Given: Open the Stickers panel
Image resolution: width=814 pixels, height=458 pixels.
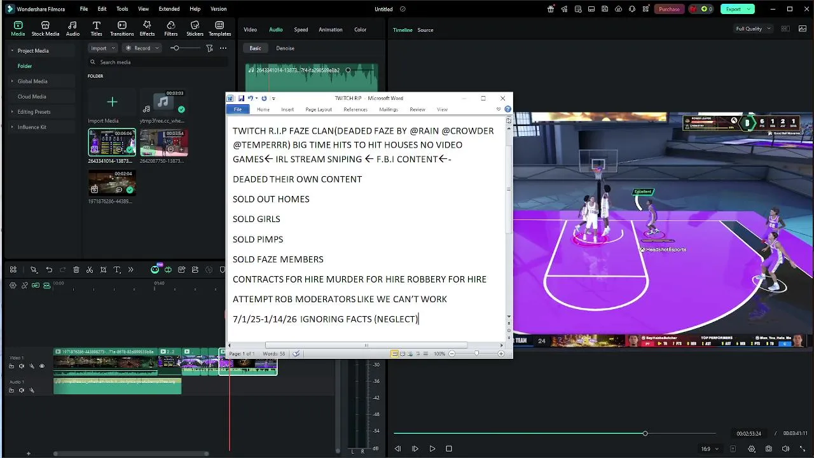Looking at the screenshot, I should [x=195, y=29].
